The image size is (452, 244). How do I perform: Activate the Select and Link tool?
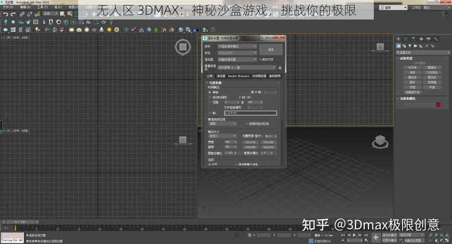point(22,14)
